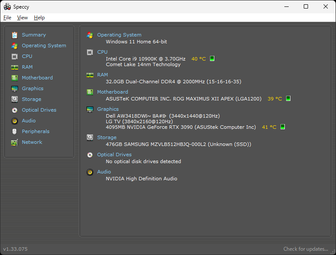This screenshot has height=255, width=336.
Task: Open the View menu
Action: [x=22, y=18]
